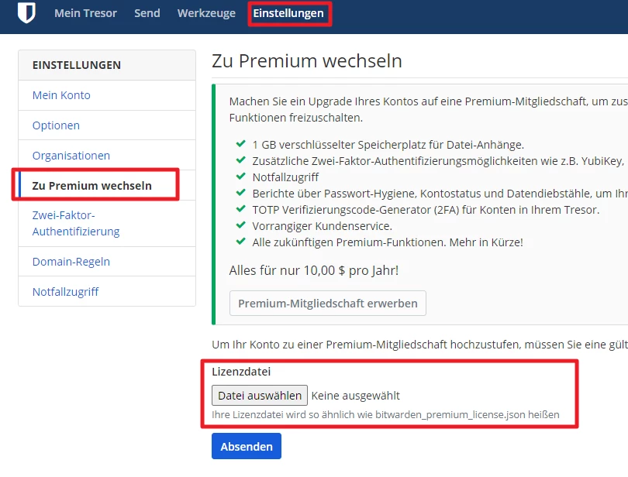The height and width of the screenshot is (477, 628).
Task: Open the Organisationen settings page
Action: coord(71,156)
